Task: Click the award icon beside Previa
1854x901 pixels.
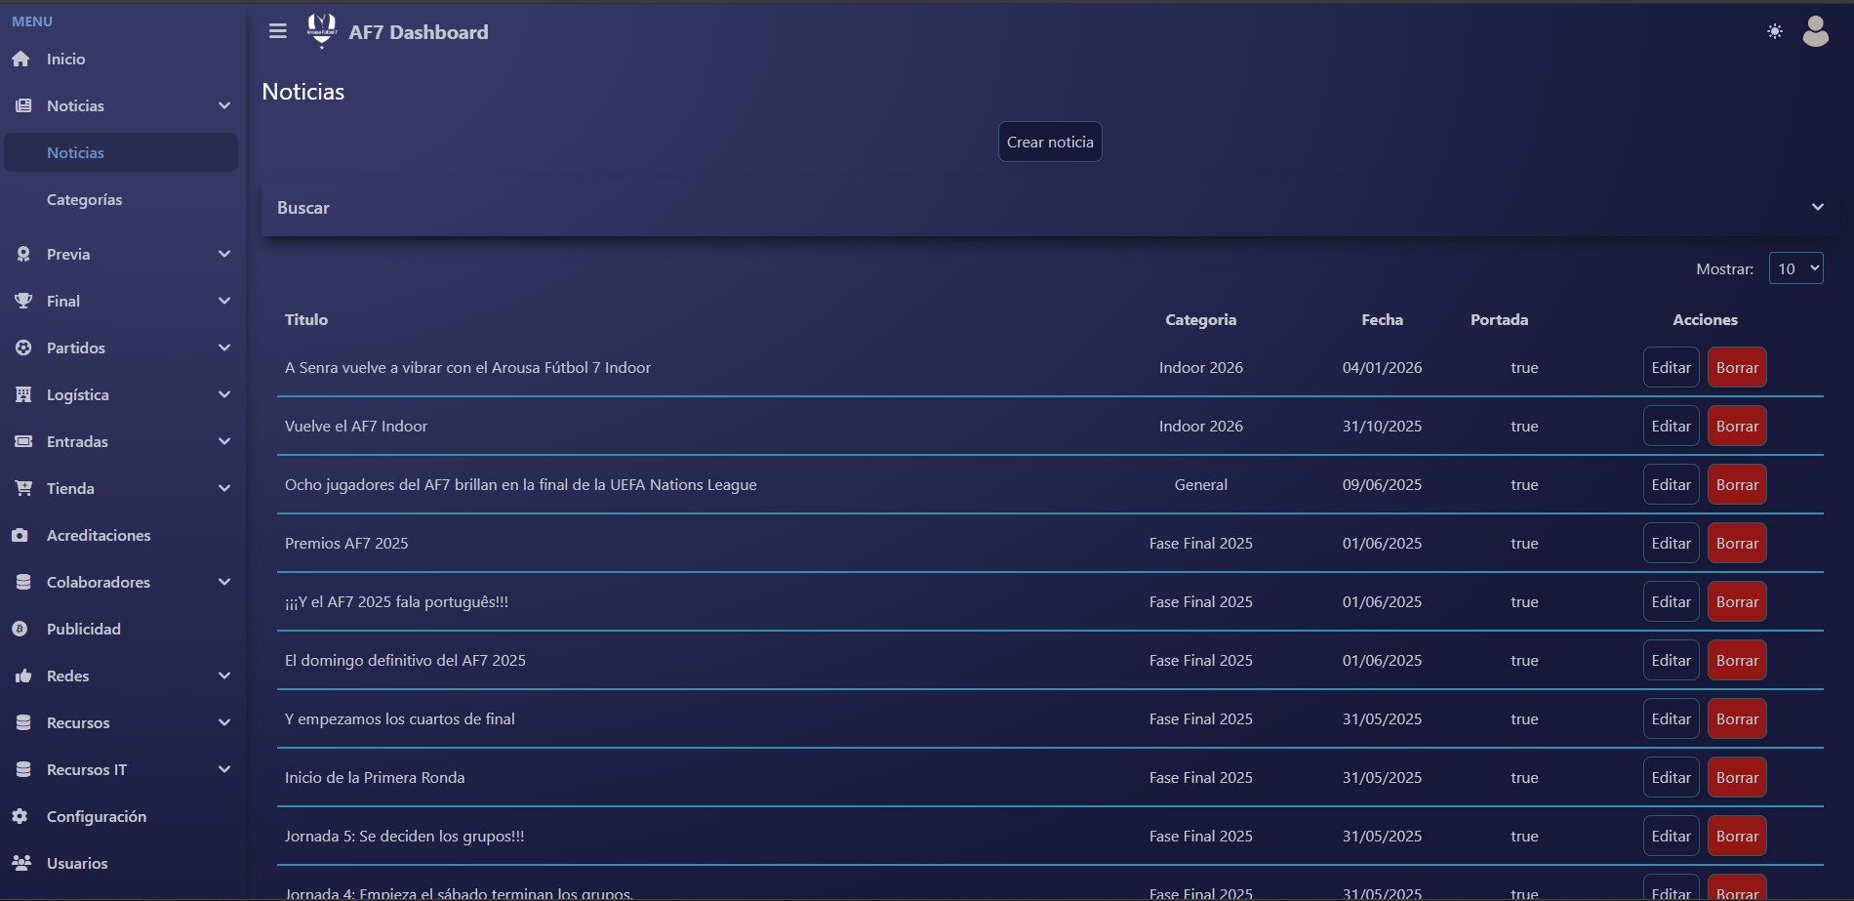Action: 23,254
